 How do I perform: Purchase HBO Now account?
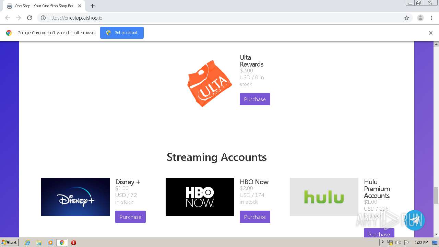[255, 217]
